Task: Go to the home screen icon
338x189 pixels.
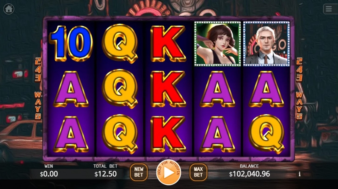Action: tap(9, 9)
